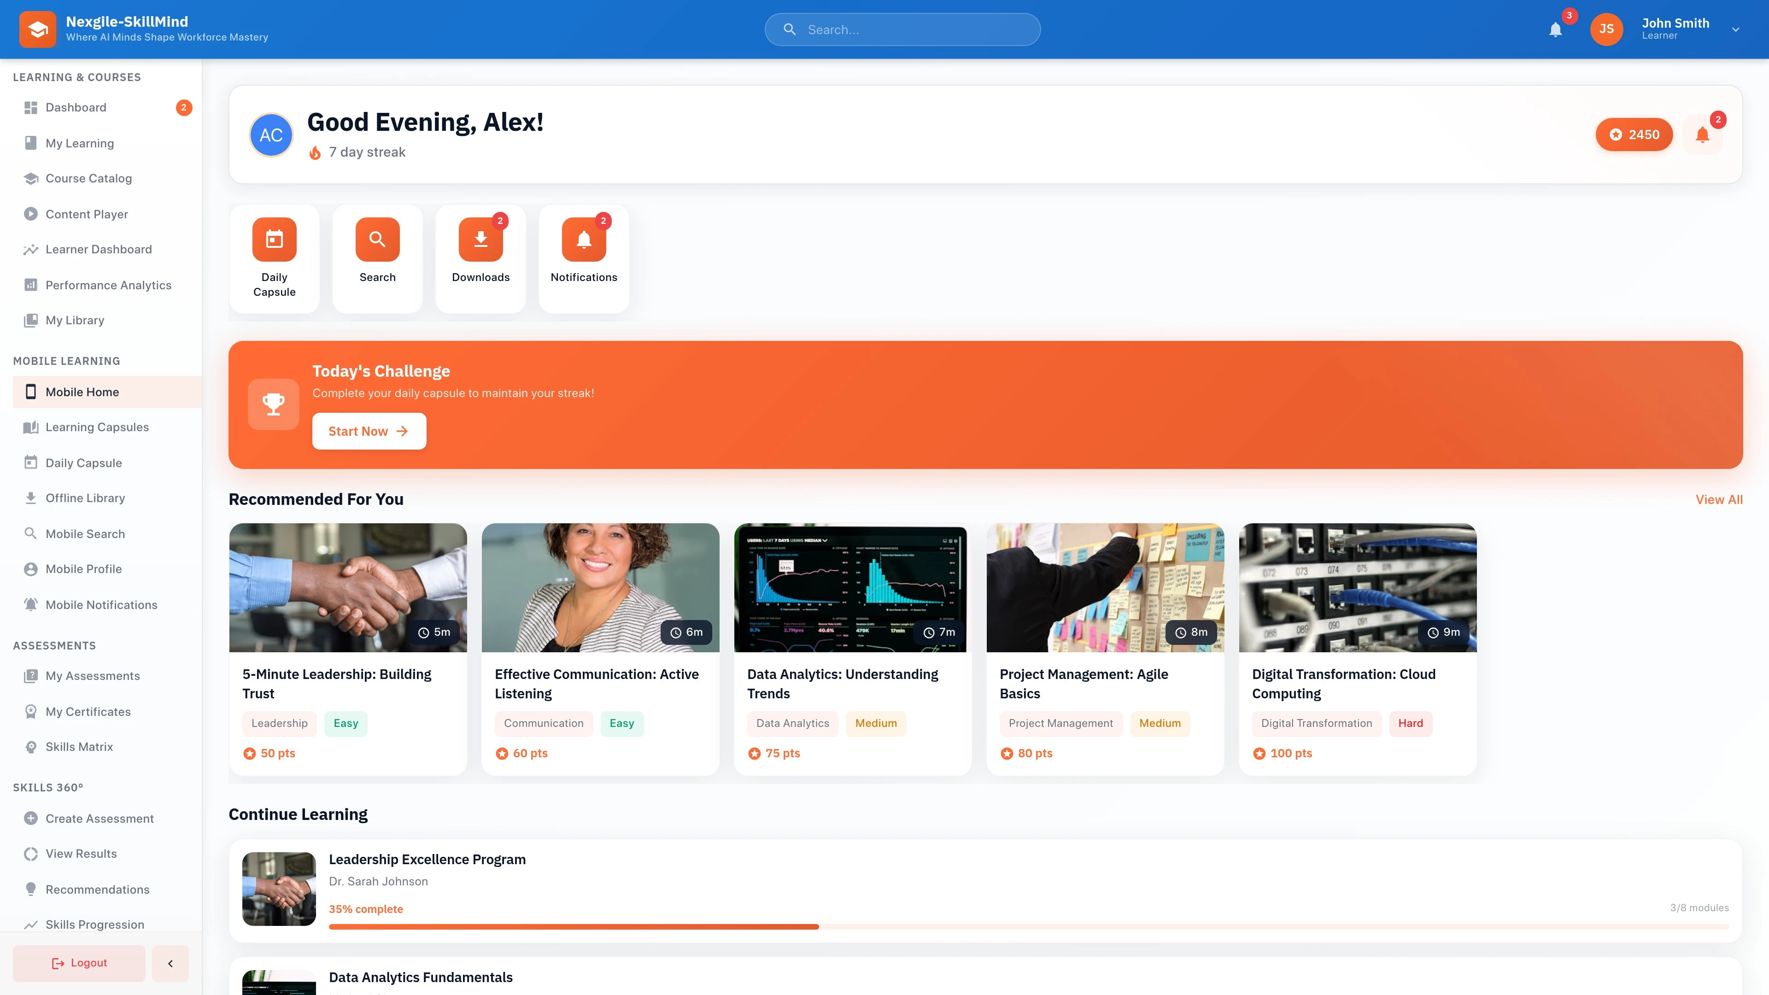Open View All recommended courses
Viewport: 1769px width, 995px height.
tap(1719, 499)
